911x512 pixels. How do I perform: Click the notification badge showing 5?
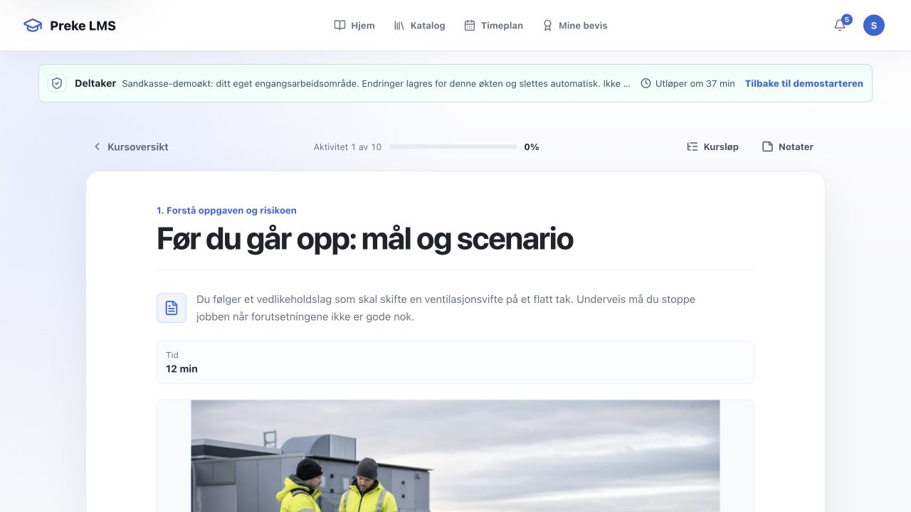click(x=846, y=19)
